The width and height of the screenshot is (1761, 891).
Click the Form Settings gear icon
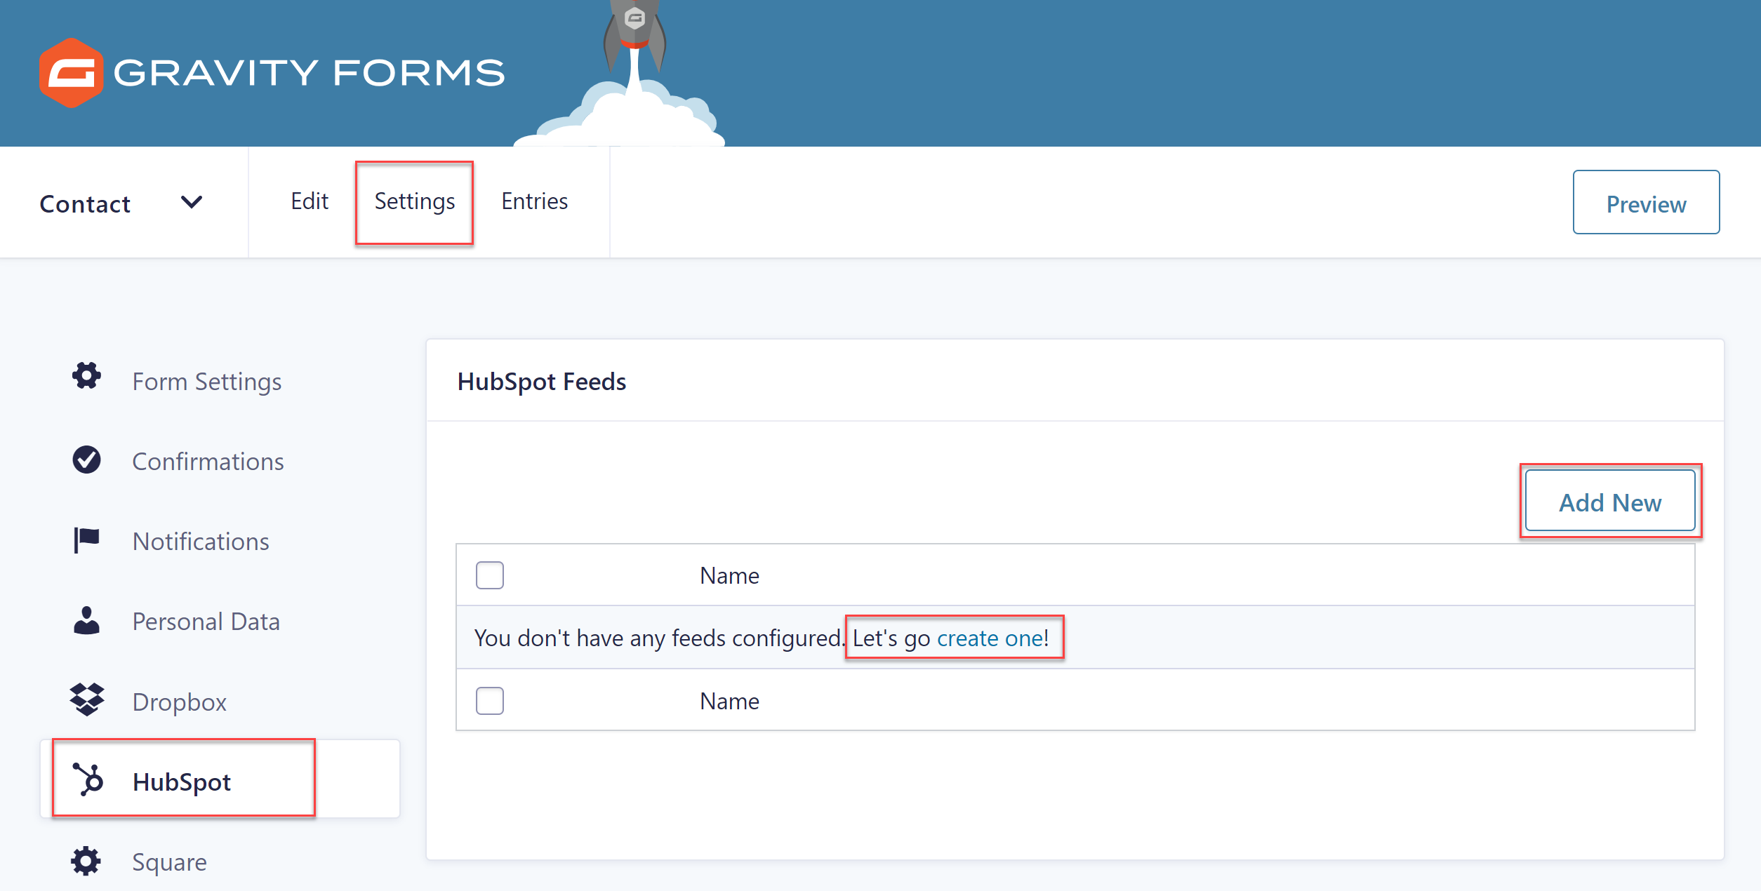(x=86, y=376)
